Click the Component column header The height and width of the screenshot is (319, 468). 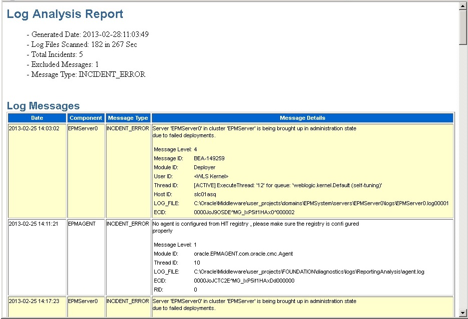tap(86, 118)
